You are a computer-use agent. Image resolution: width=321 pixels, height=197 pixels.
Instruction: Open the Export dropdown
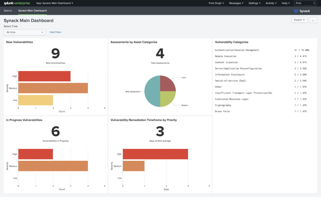298,19
